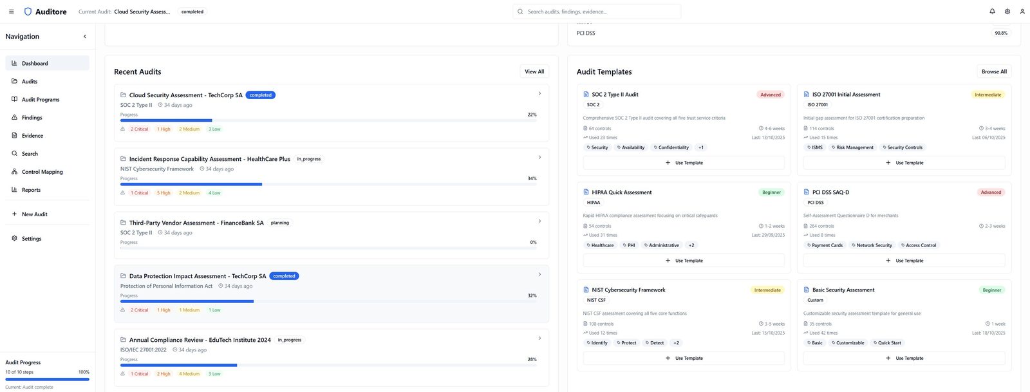Click the Current Audit completed status badge
Screen dimensions: 1030x392
point(192,12)
